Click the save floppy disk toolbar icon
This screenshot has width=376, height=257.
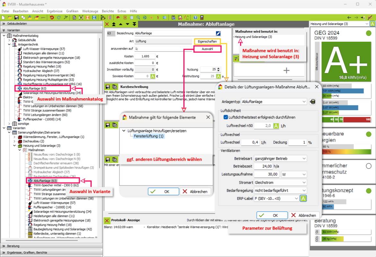tap(16, 17)
